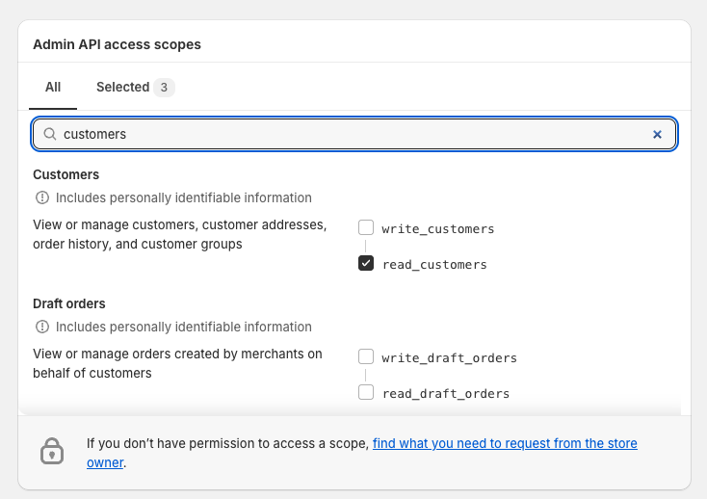This screenshot has height=499, width=707.
Task: Open the Selected tab
Action: [122, 88]
